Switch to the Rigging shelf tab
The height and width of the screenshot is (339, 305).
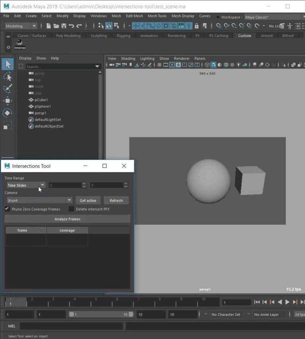click(123, 36)
